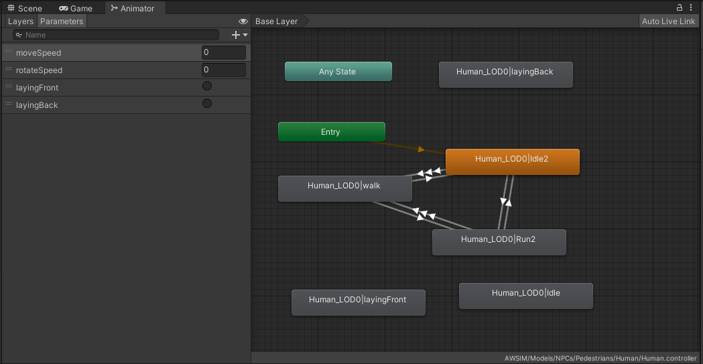Click the moveSpeed value field
The image size is (703, 364).
[223, 52]
